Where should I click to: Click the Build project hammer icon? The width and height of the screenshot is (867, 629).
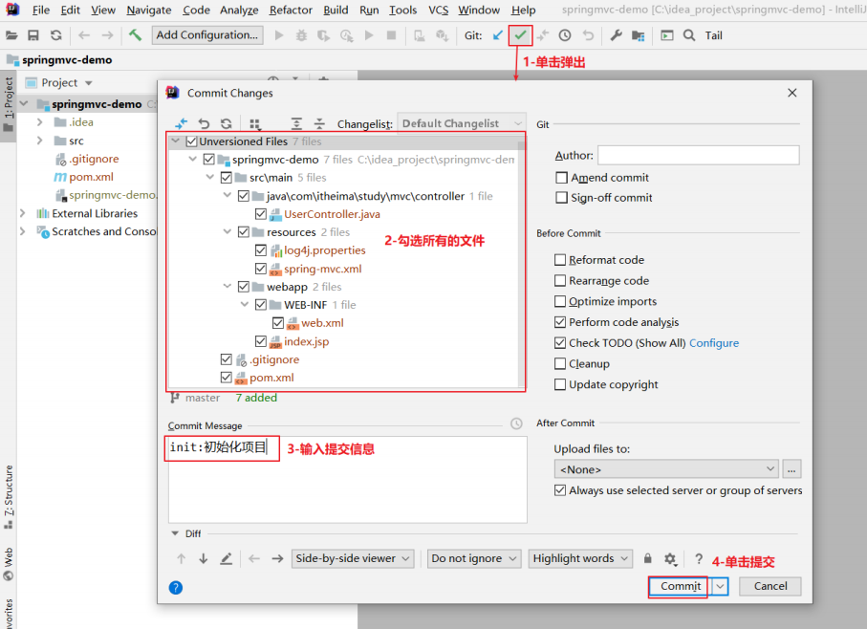tap(135, 34)
